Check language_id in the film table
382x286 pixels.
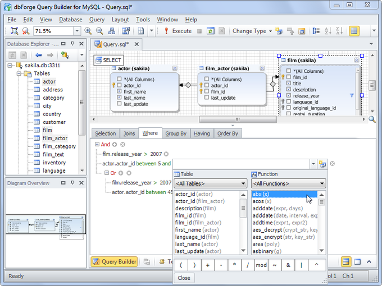tap(289, 102)
